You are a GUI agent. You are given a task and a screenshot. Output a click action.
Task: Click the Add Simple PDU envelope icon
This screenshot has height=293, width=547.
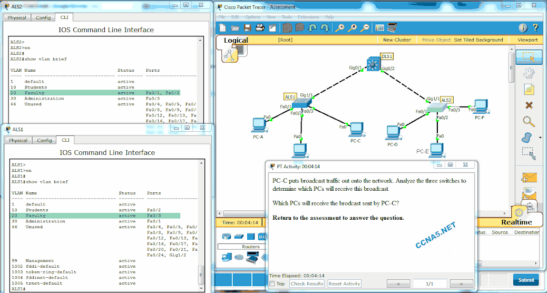pyautogui.click(x=529, y=178)
